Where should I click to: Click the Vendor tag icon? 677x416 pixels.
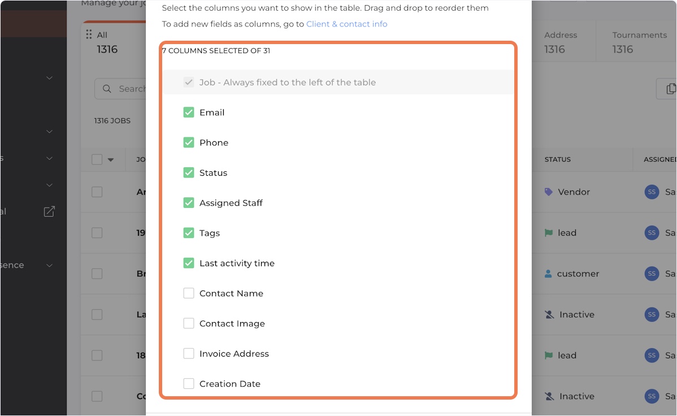[x=548, y=192]
